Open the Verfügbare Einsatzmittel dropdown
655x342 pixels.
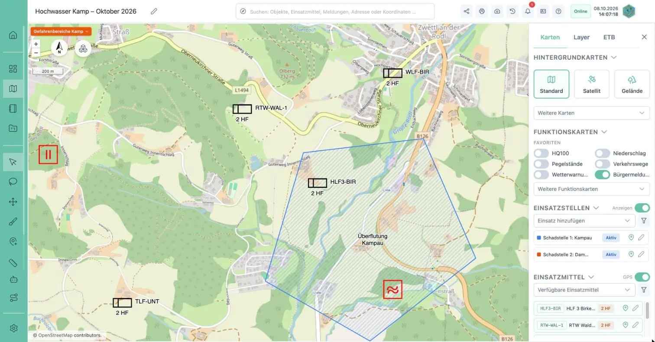584,290
